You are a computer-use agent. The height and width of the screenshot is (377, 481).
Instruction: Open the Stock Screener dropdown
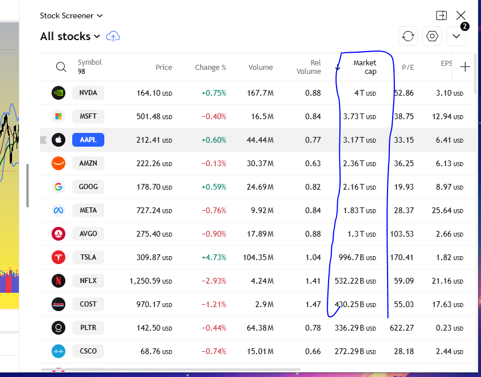(71, 16)
